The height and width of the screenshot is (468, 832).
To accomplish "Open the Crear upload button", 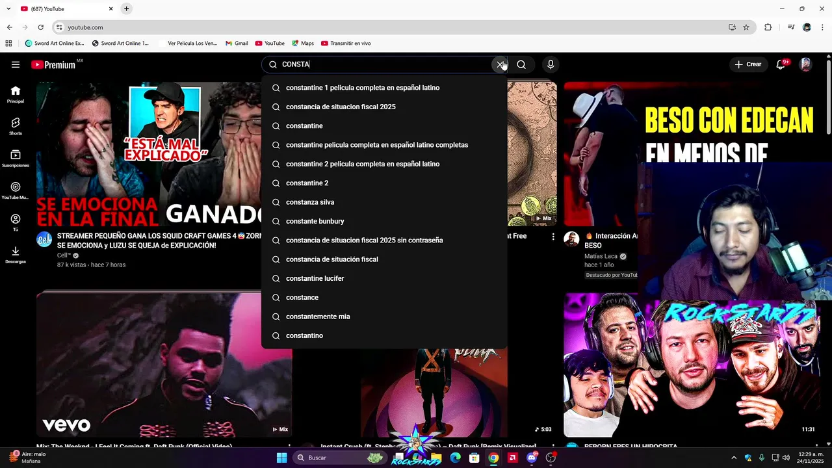I will [x=747, y=64].
